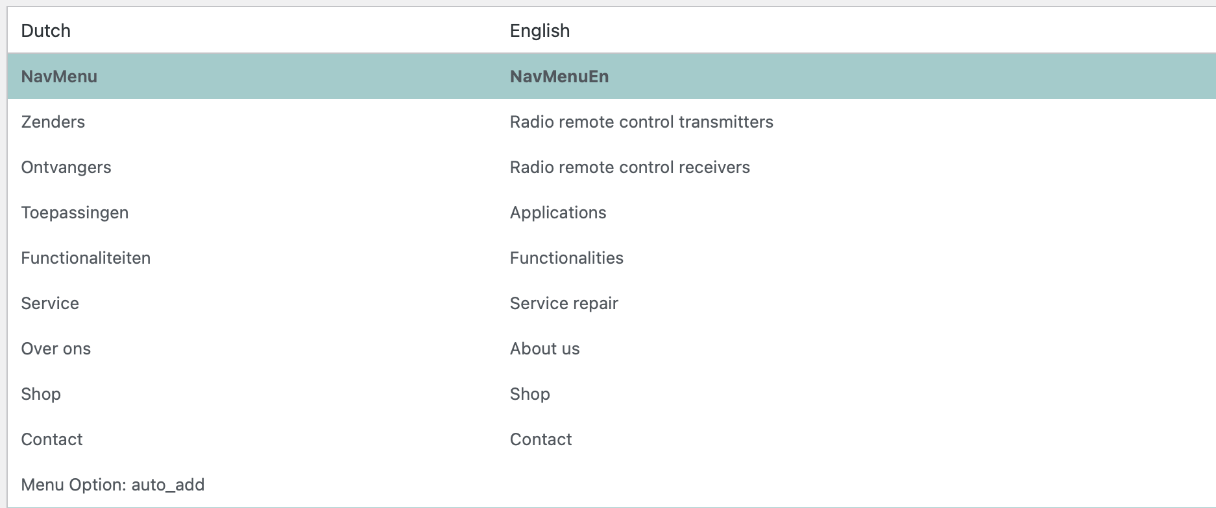
Task: Click the Menu Option: auto_add text
Action: point(112,485)
